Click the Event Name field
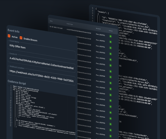Screen dimensions: 166x139 [x=41, y=47]
